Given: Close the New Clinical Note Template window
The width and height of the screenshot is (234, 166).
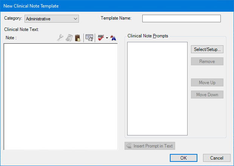Looking at the screenshot, I should coord(226,6).
